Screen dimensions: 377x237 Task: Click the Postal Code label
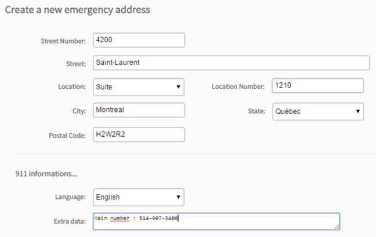(x=67, y=136)
